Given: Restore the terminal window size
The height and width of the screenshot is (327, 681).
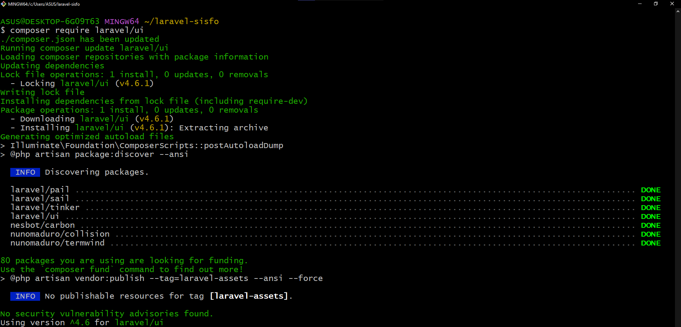Looking at the screenshot, I should [655, 4].
